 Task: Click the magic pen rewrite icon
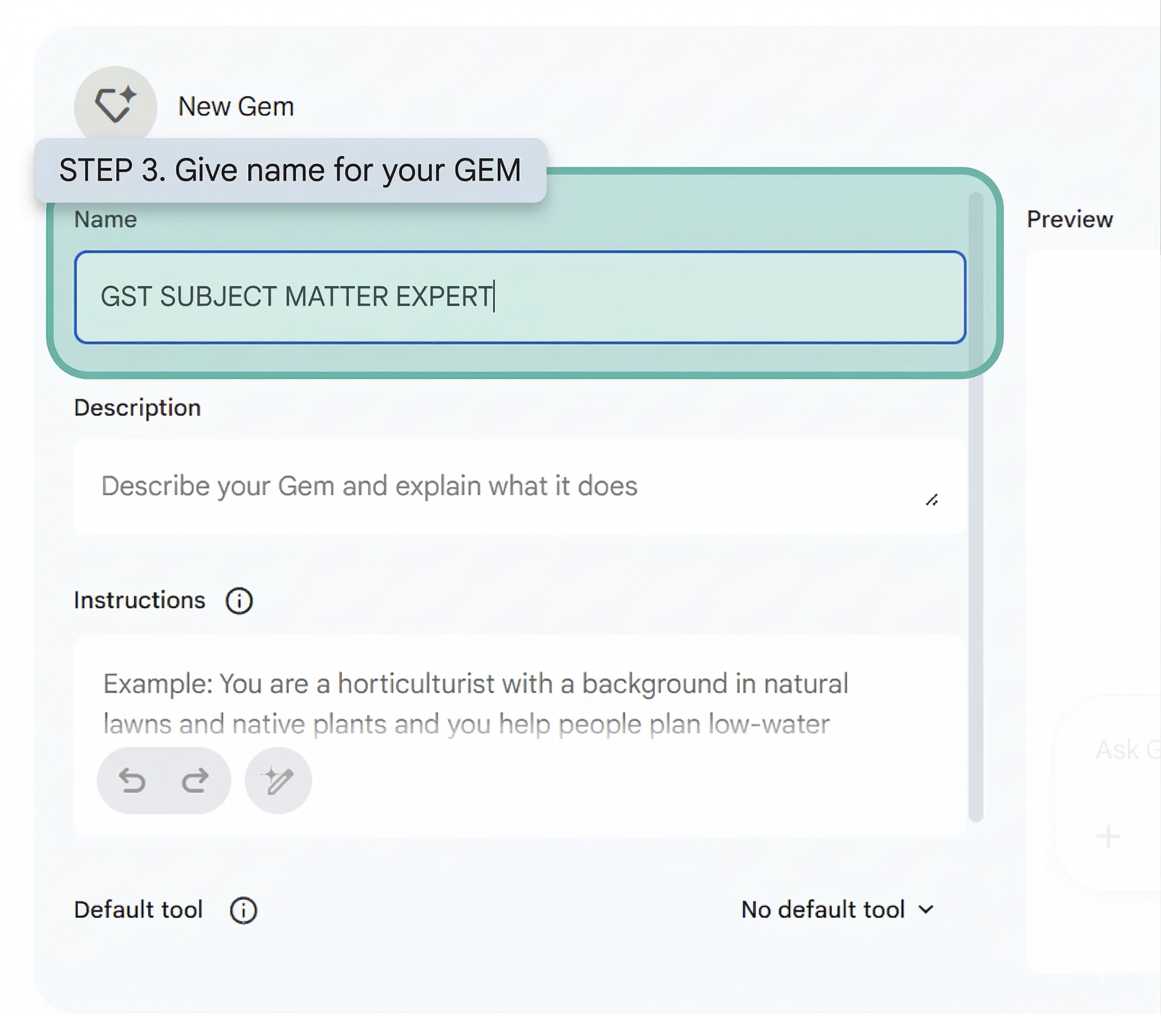pos(278,781)
